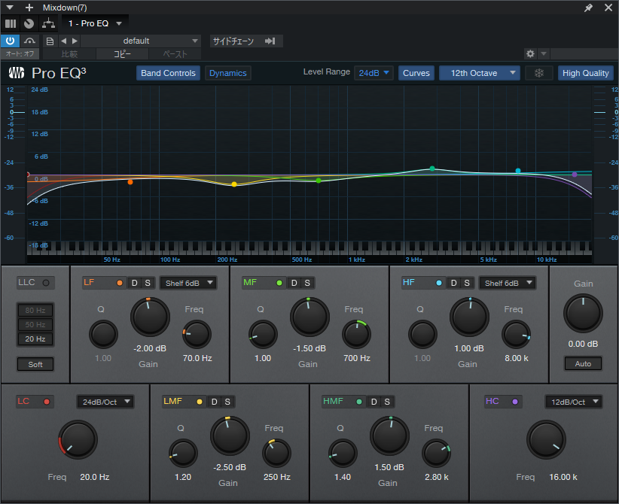619x504 pixels.
Task: Open the LC 24dB/Oct slope dropdown
Action: coord(105,402)
